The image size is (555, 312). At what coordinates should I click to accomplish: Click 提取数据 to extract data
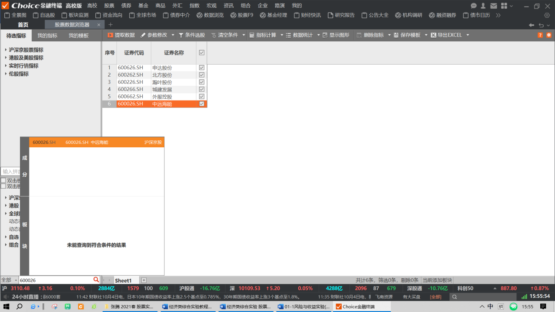pos(121,35)
